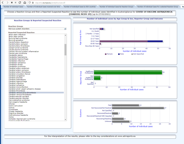Click the Fatal outcome bar
Viewport: 184px width, 144px height.
tap(125, 105)
